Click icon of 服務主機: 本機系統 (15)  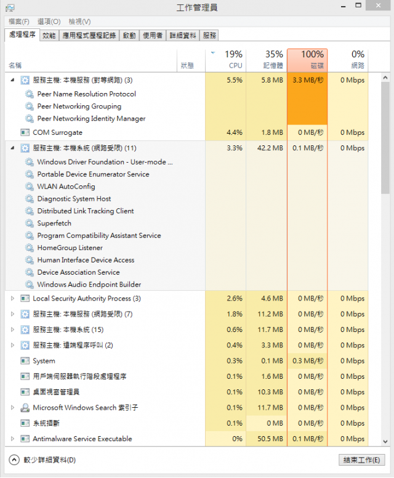[x=25, y=330]
